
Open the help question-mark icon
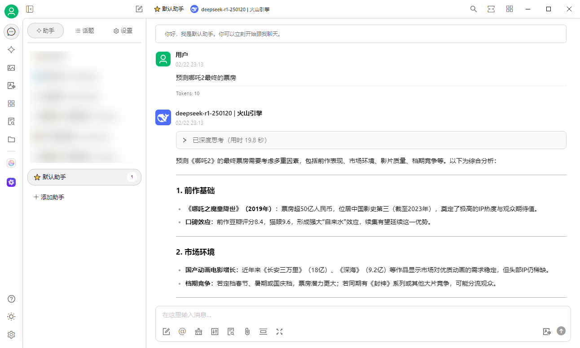pyautogui.click(x=11, y=299)
